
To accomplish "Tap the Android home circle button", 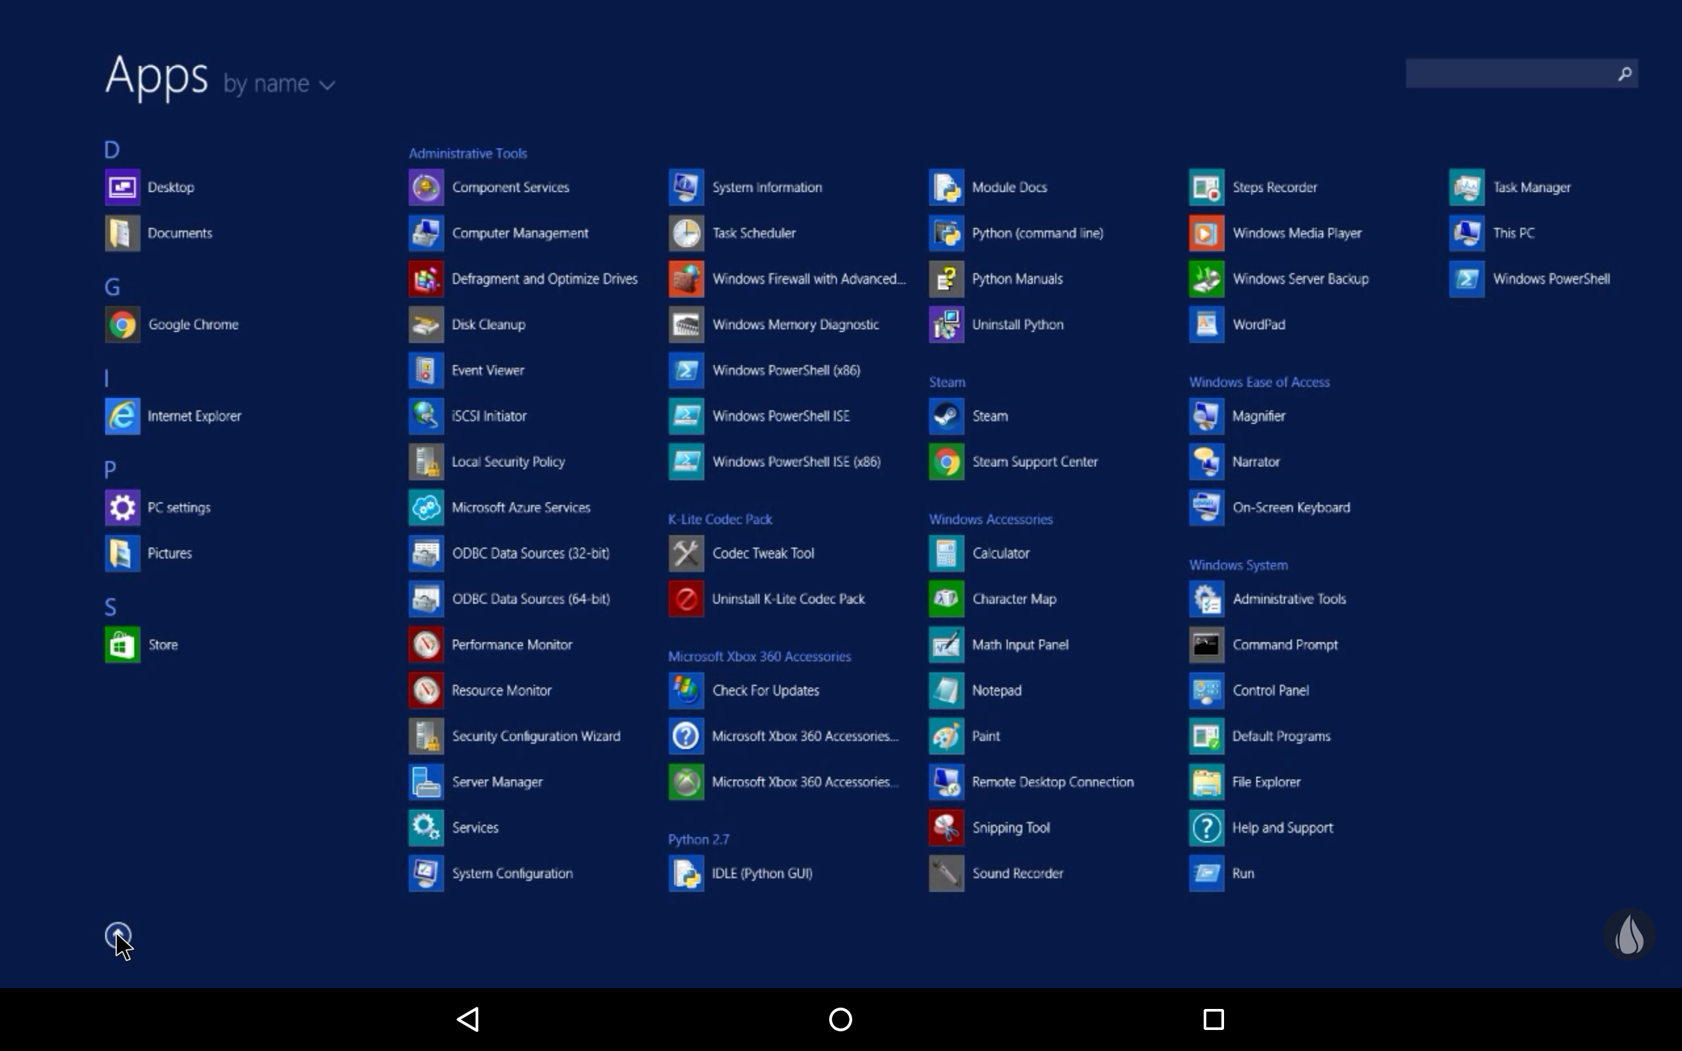I will [840, 1019].
